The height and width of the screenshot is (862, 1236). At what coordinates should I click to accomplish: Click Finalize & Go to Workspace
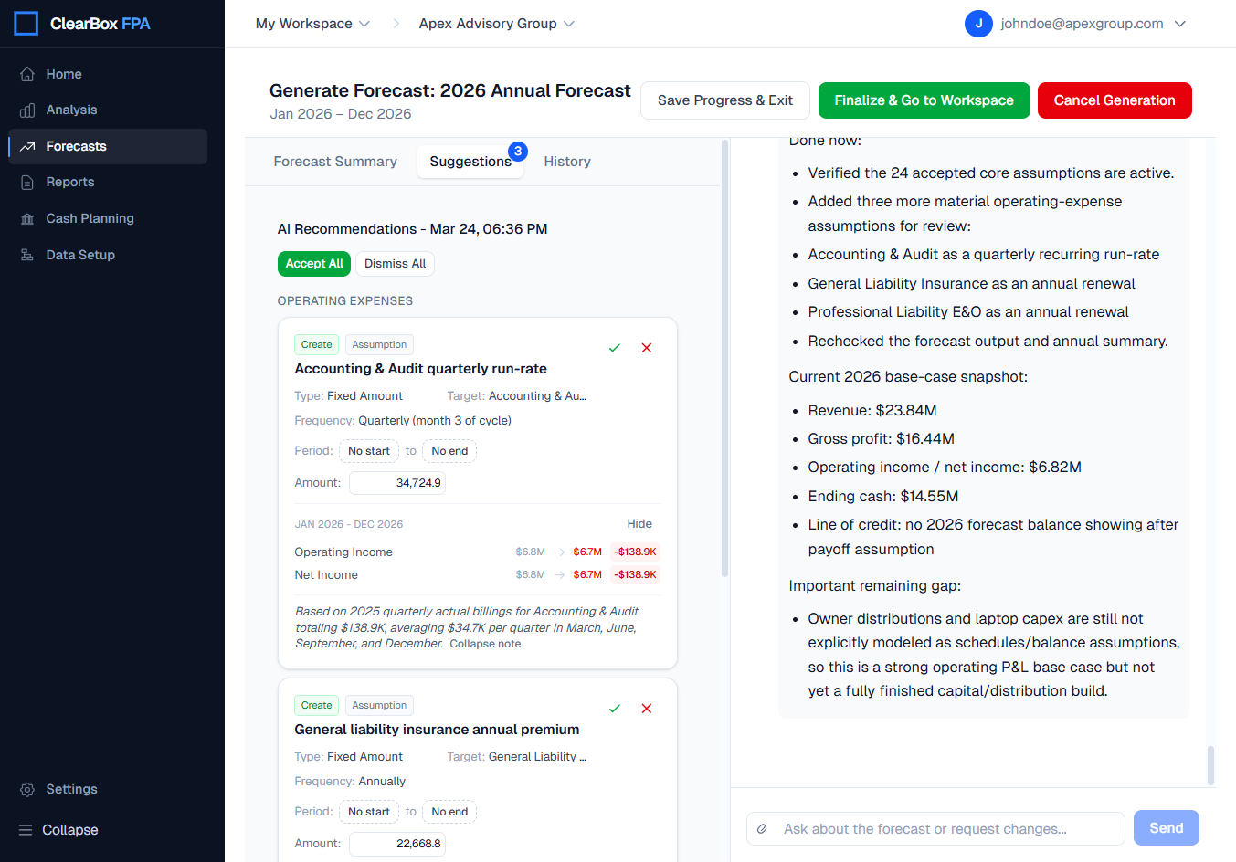(x=924, y=100)
